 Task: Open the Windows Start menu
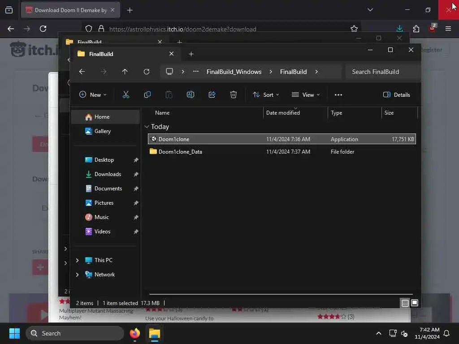14,333
